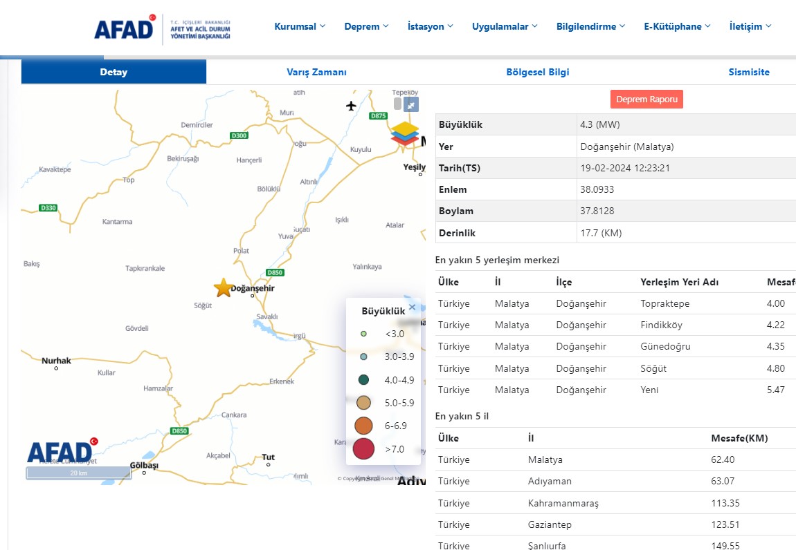Click the fullscreen expand map button

[411, 104]
